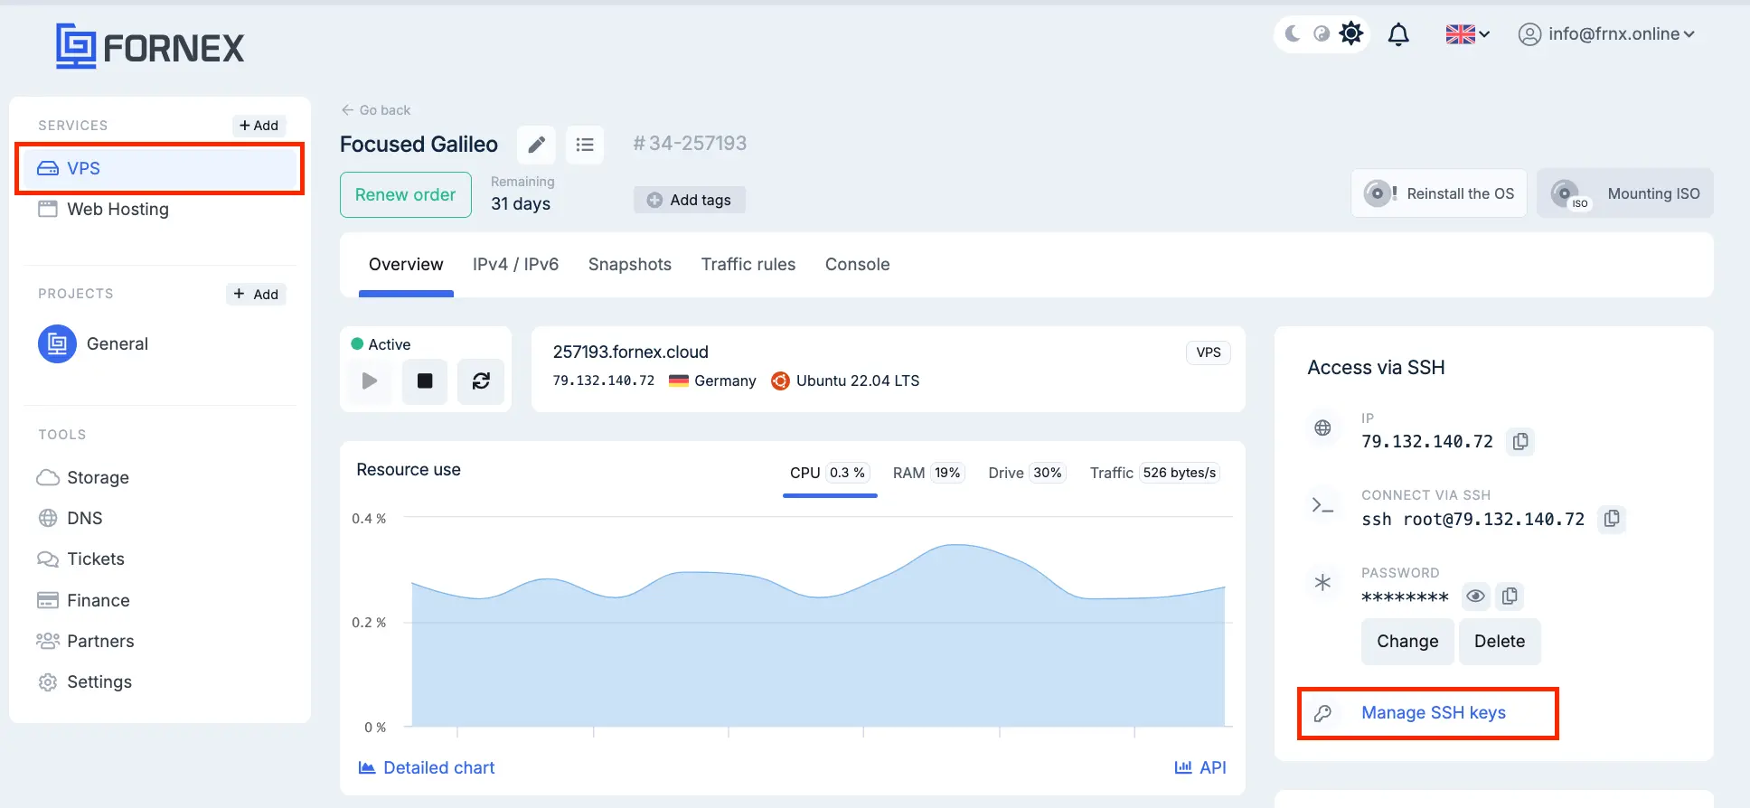1750x808 pixels.
Task: Open the General project
Action: [x=93, y=343]
